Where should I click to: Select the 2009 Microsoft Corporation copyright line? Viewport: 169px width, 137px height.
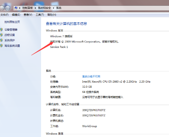[x=84, y=41]
